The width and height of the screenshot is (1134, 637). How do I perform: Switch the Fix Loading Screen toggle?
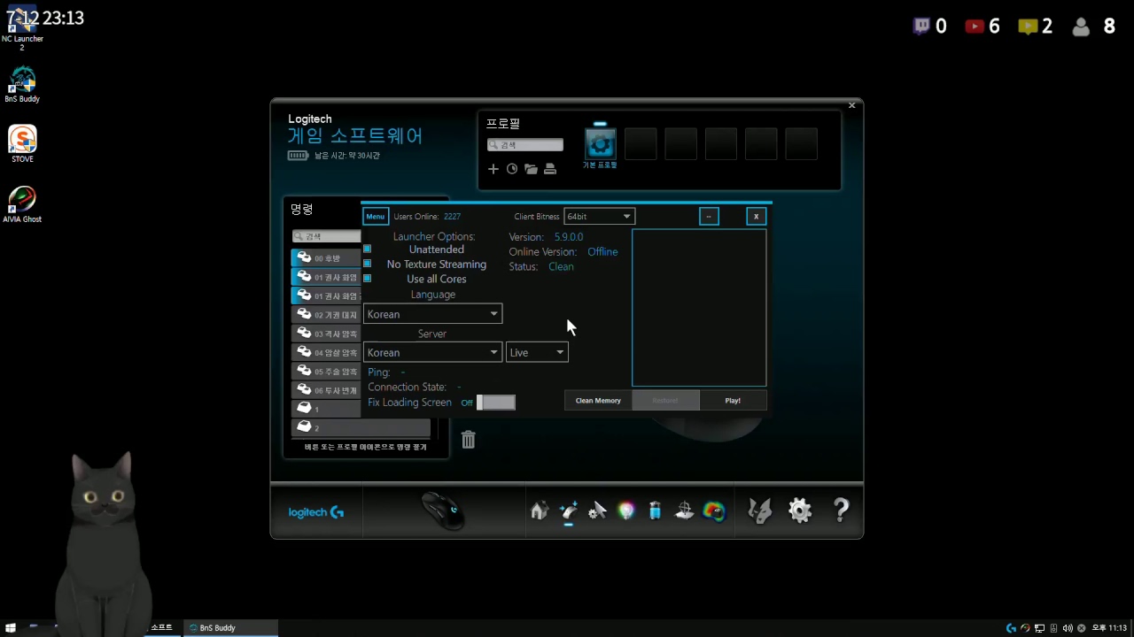coord(495,403)
